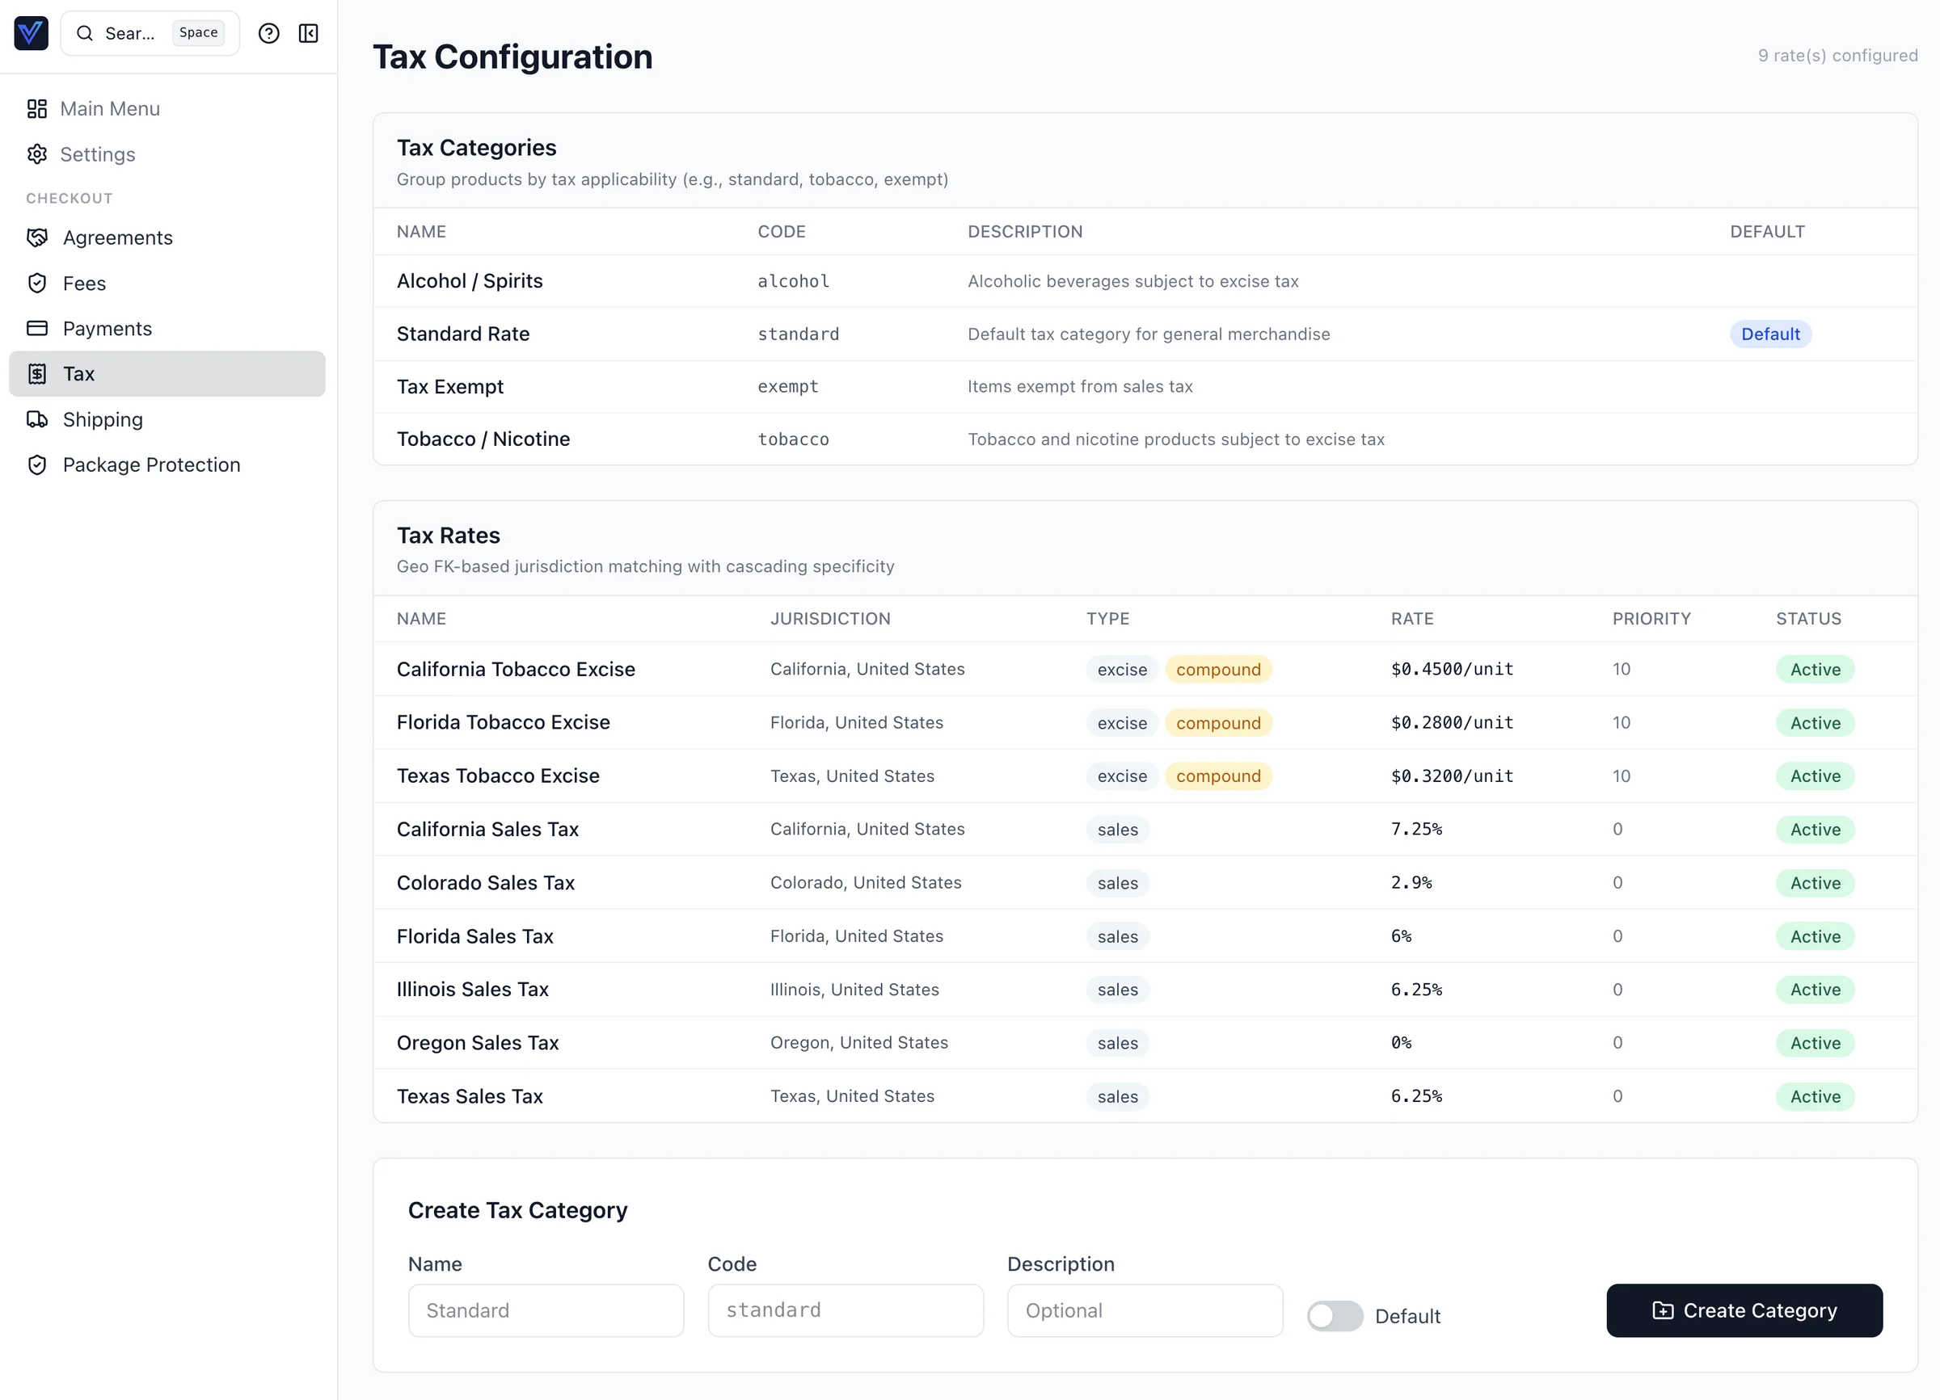Select the Settings navigation entry

pos(97,153)
